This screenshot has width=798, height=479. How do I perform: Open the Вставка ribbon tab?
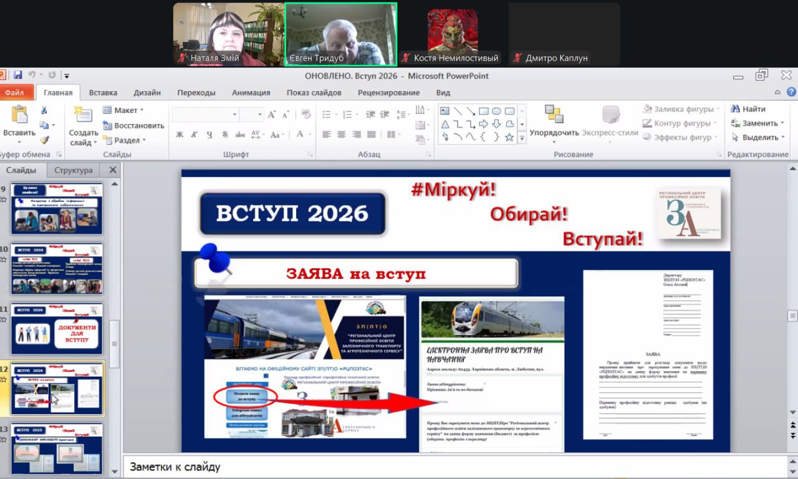(103, 92)
